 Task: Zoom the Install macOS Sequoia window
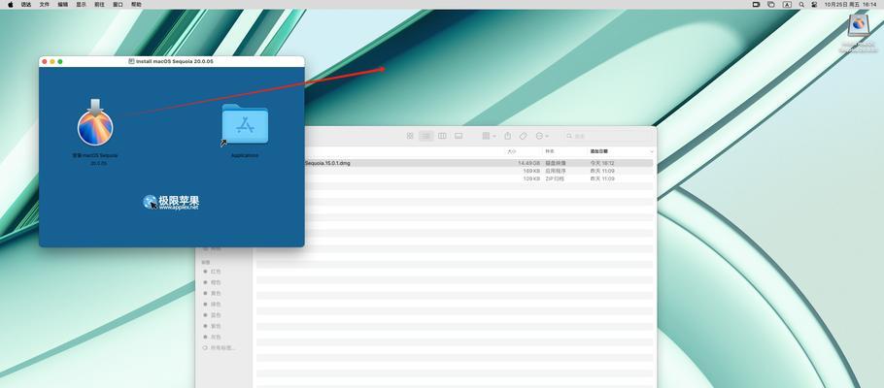[60, 61]
